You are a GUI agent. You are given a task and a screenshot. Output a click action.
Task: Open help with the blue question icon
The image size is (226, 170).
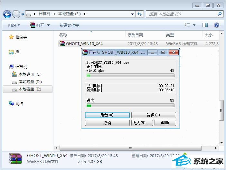216,25
